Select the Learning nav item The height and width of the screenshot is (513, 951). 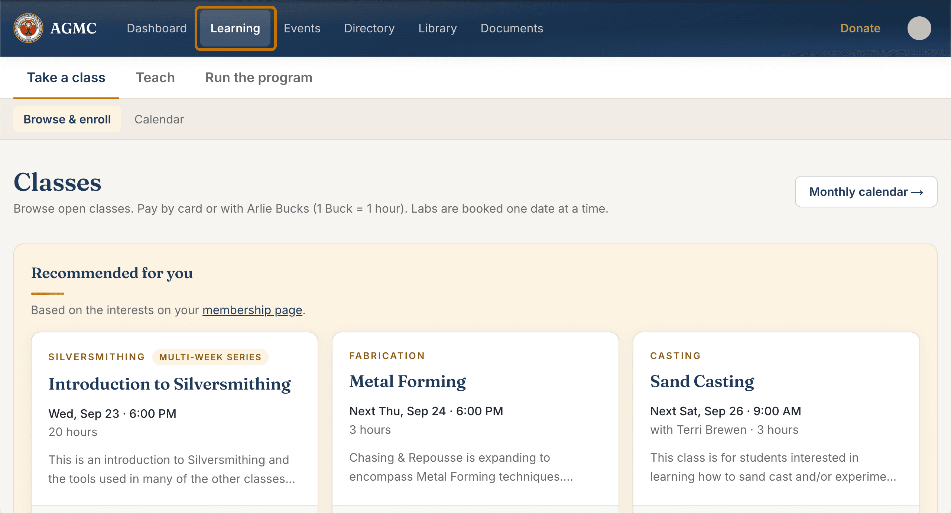(235, 28)
